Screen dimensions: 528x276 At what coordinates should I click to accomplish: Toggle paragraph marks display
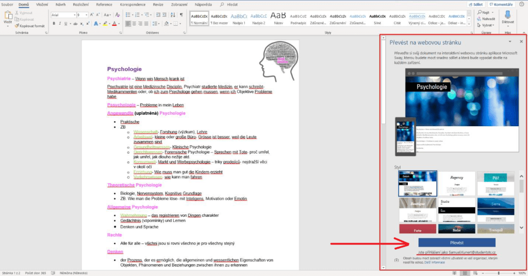[181, 15]
